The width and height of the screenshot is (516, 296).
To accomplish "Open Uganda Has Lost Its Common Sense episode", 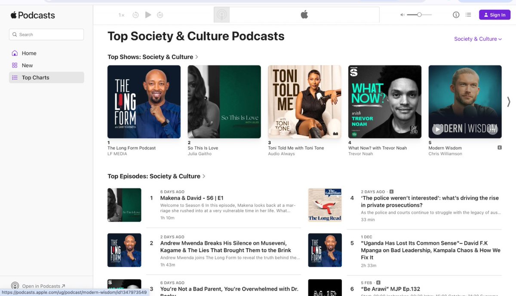I will pos(431,250).
